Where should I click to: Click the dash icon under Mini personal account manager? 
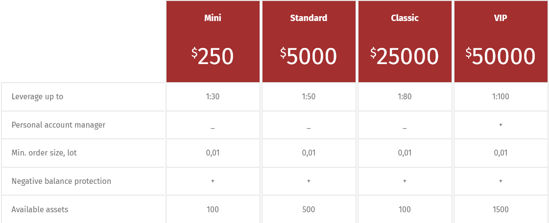point(213,129)
